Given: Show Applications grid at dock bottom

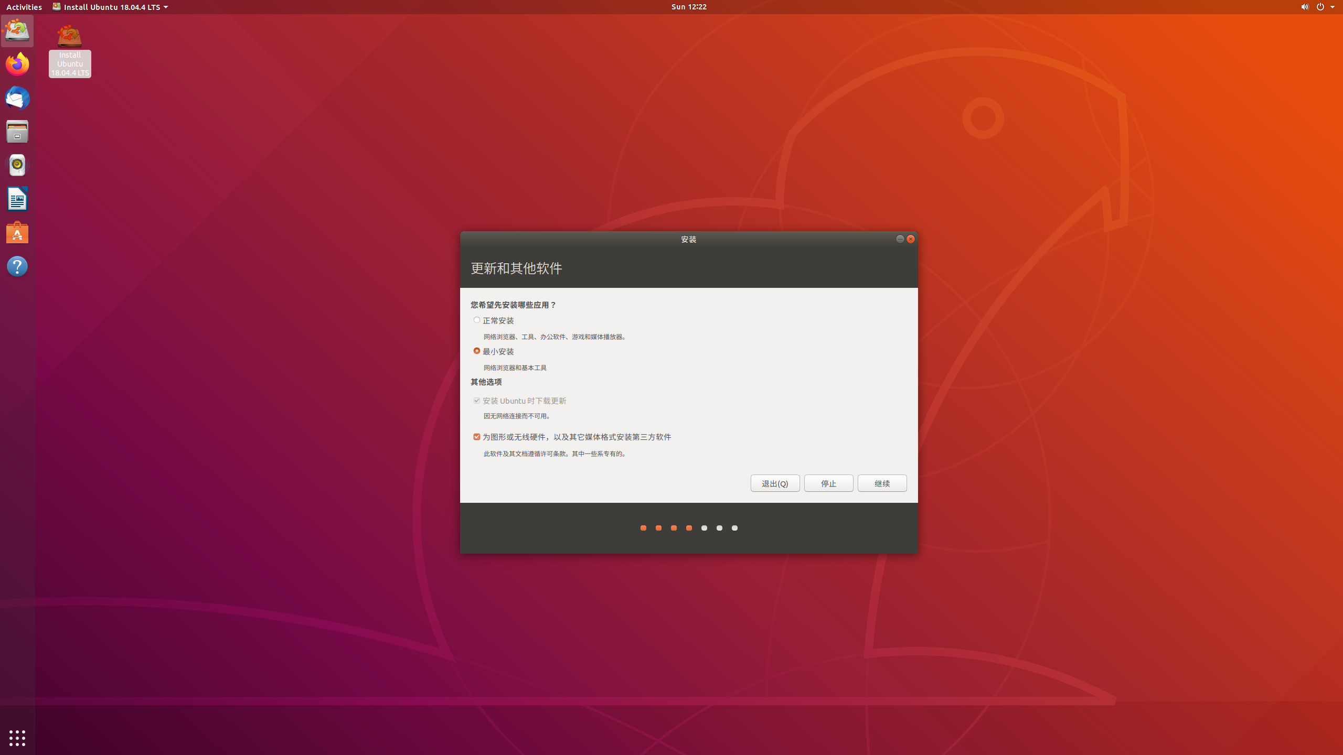Looking at the screenshot, I should [17, 738].
